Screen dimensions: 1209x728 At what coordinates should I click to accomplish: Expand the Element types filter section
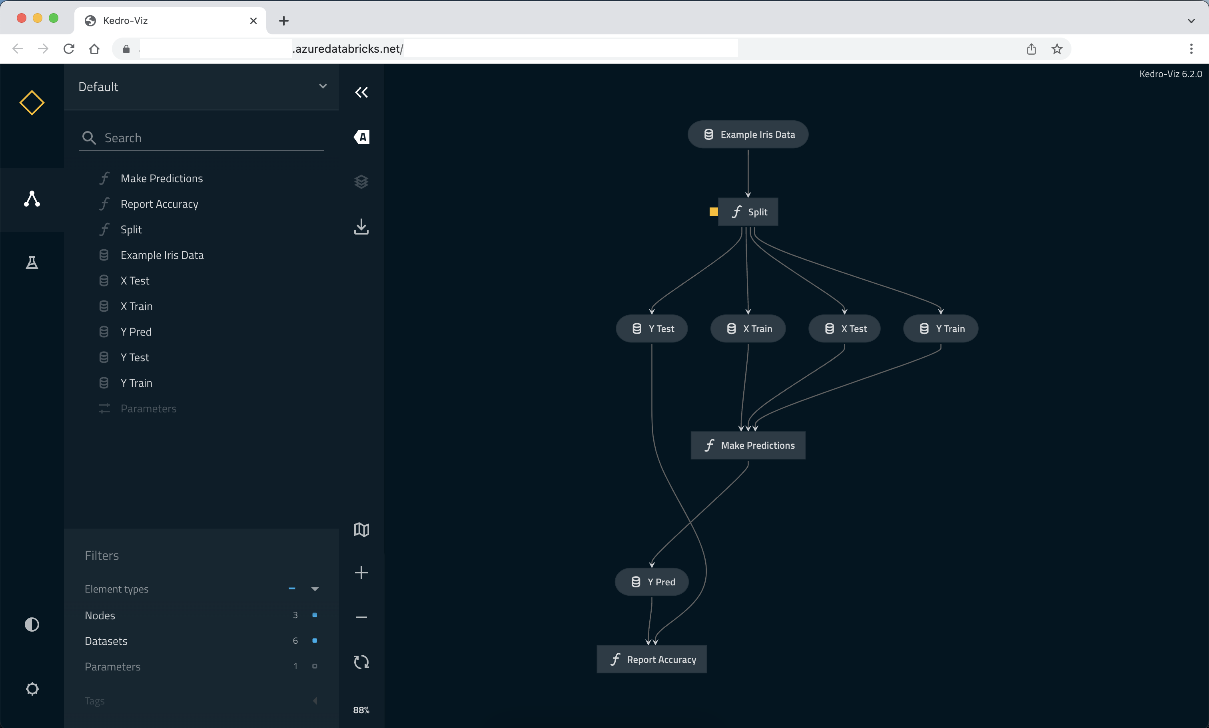(315, 589)
